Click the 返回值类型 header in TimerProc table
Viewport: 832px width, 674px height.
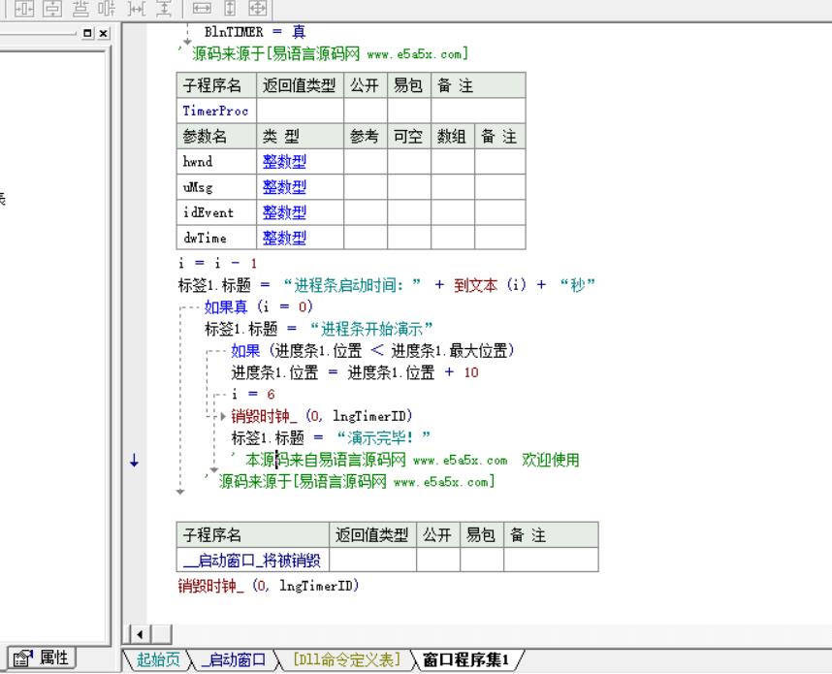click(x=300, y=85)
